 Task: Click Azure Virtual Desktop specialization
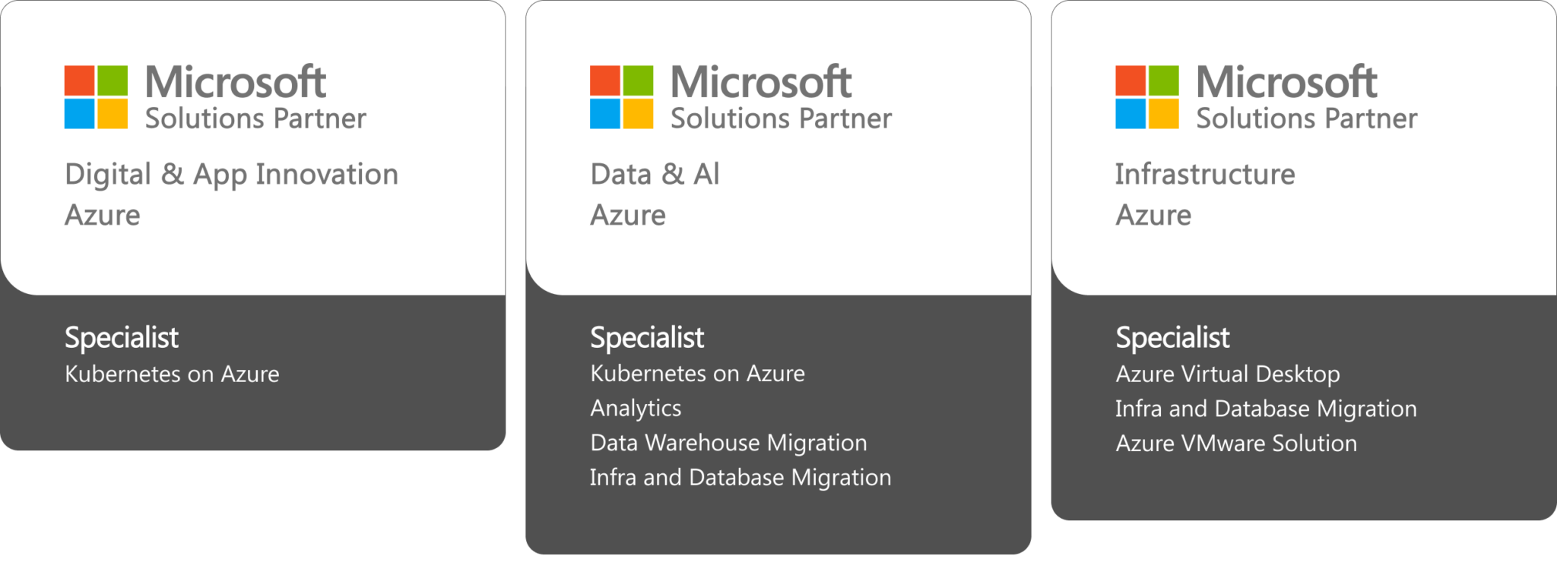coord(1228,374)
